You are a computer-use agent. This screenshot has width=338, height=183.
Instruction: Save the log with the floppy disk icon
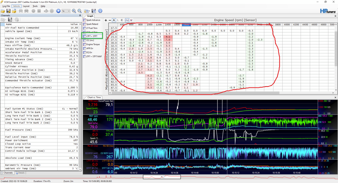click(x=8, y=11)
